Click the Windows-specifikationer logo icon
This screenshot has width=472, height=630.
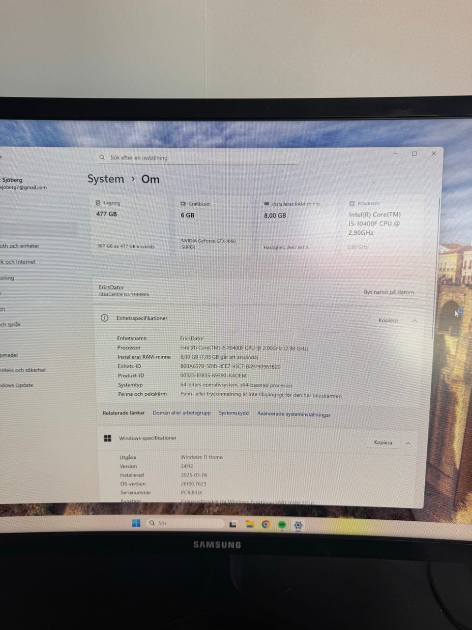[x=108, y=438]
